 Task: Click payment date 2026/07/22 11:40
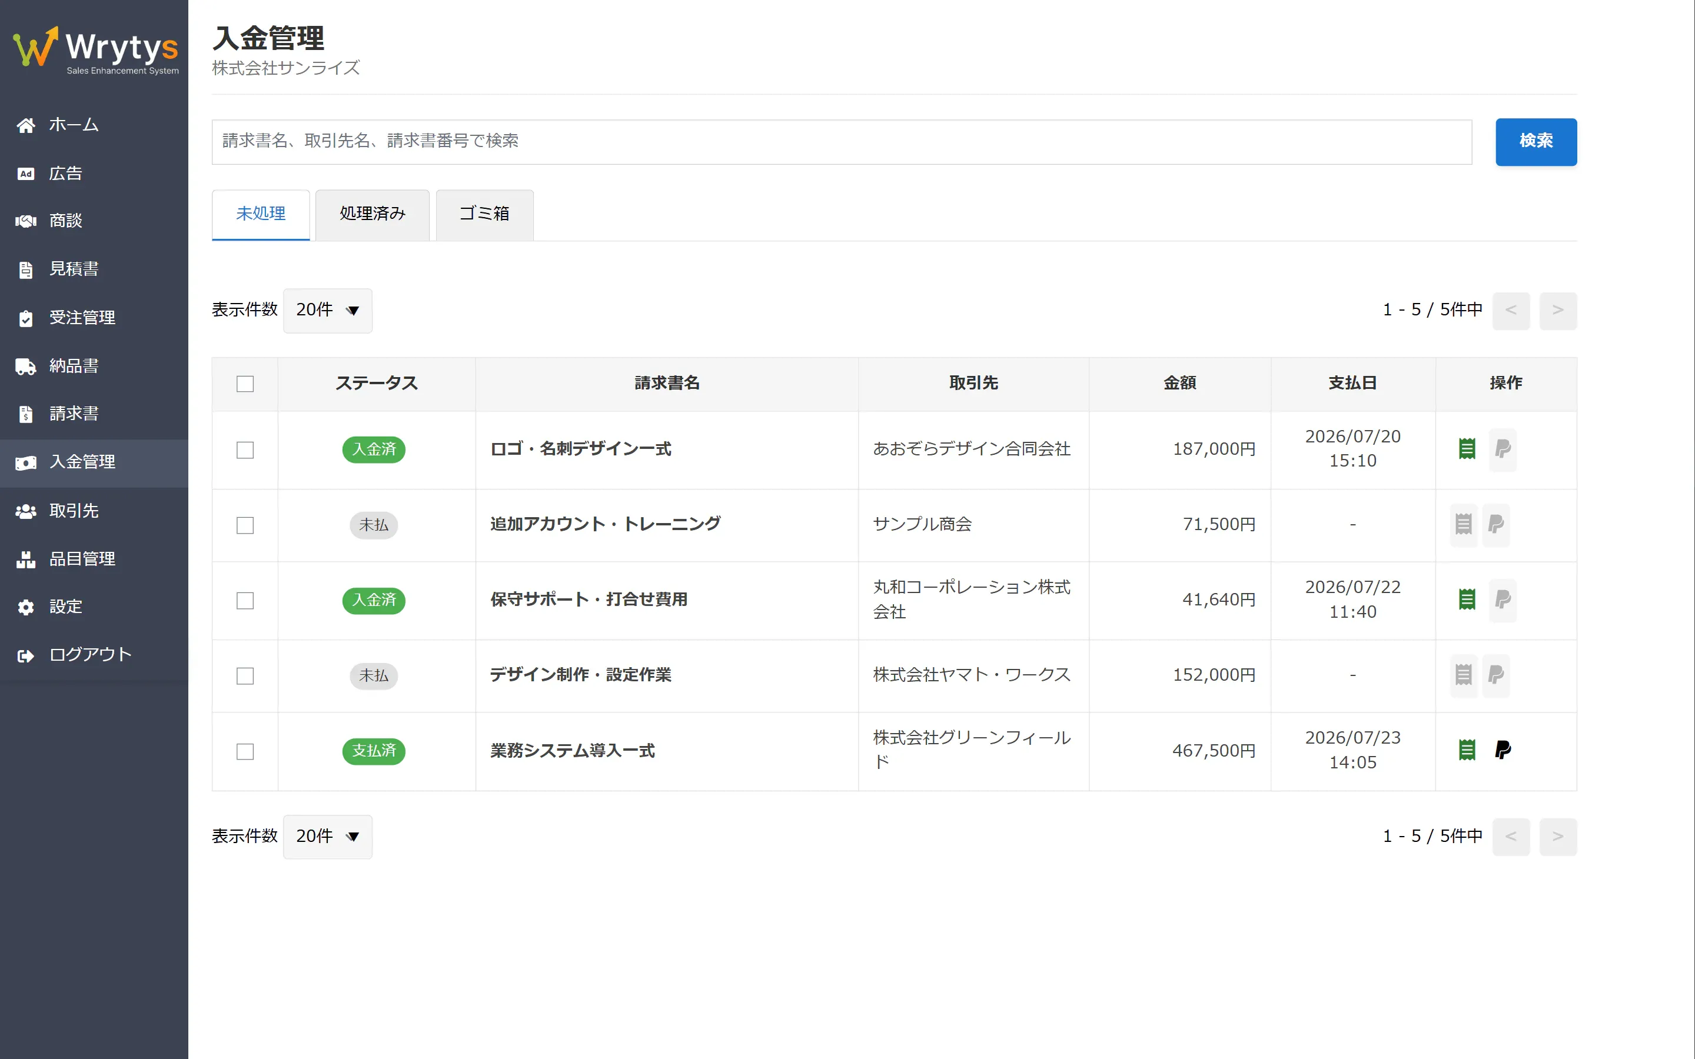coord(1352,600)
